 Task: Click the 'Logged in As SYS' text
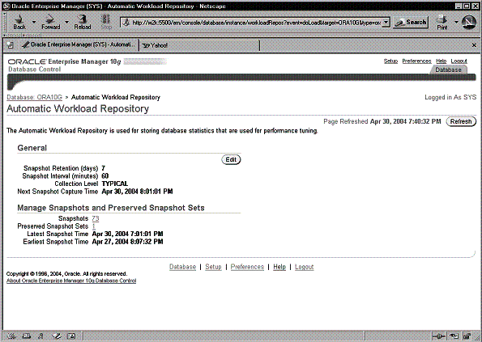click(450, 97)
